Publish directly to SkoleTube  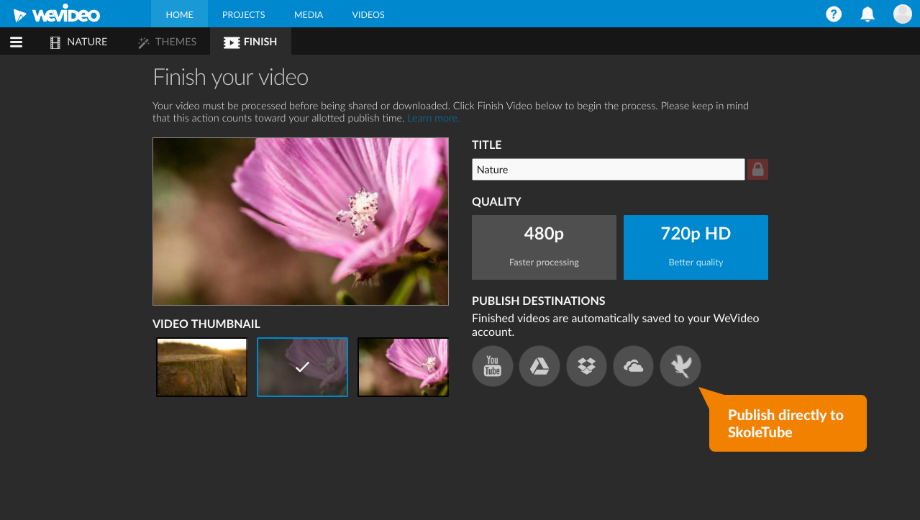click(x=680, y=366)
